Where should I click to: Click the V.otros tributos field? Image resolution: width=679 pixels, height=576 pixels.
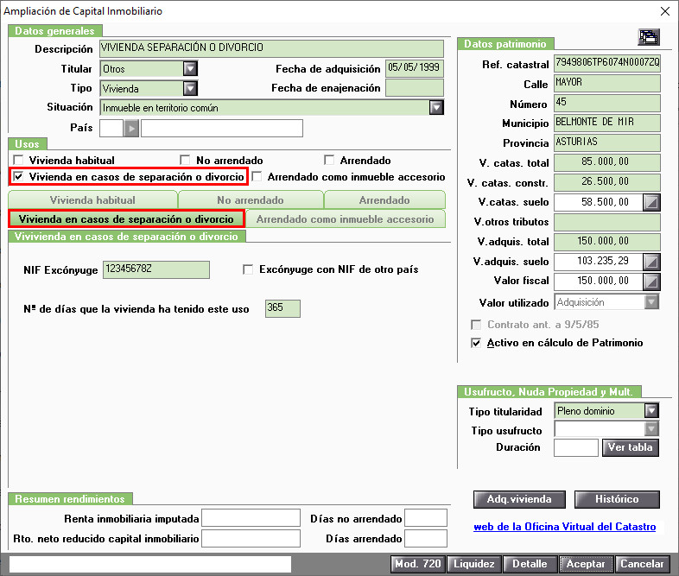click(607, 223)
